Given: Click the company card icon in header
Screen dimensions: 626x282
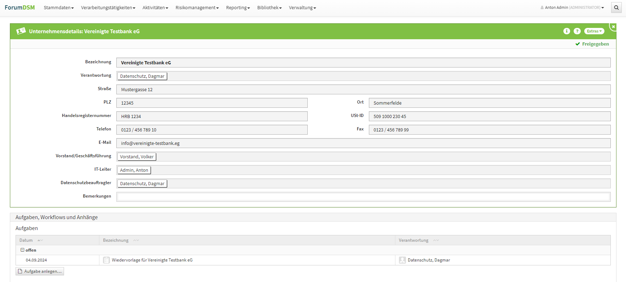Looking at the screenshot, I should click(x=21, y=31).
